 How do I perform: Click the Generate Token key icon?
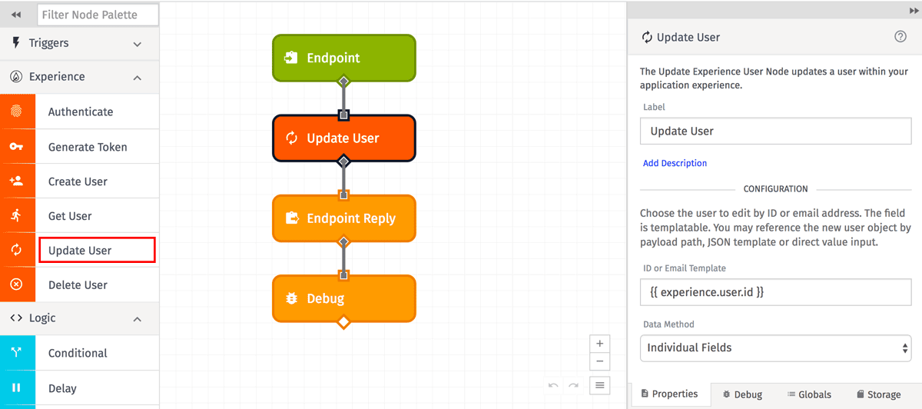point(17,147)
